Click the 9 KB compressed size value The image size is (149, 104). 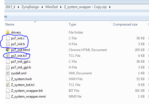[141, 85]
